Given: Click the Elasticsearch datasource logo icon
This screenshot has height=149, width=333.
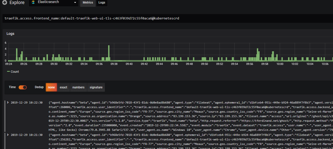Looking at the screenshot, I should (33, 2).
